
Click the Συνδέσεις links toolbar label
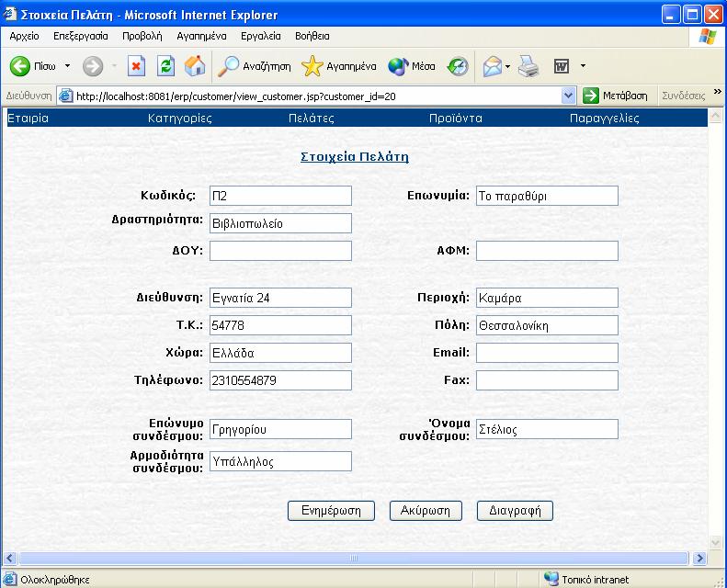point(684,96)
